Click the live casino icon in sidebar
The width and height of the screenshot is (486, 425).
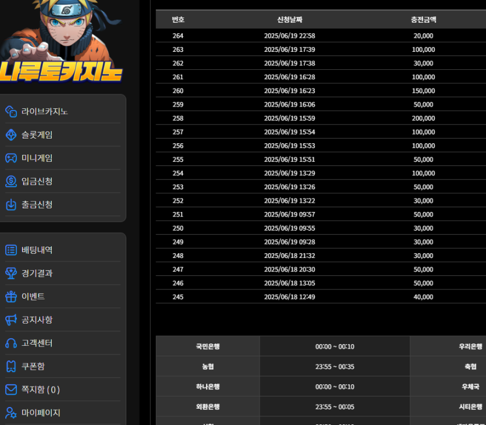(x=11, y=111)
